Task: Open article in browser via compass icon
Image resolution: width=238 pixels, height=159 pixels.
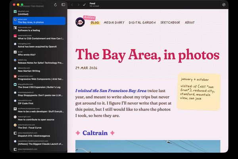Action: (224, 5)
